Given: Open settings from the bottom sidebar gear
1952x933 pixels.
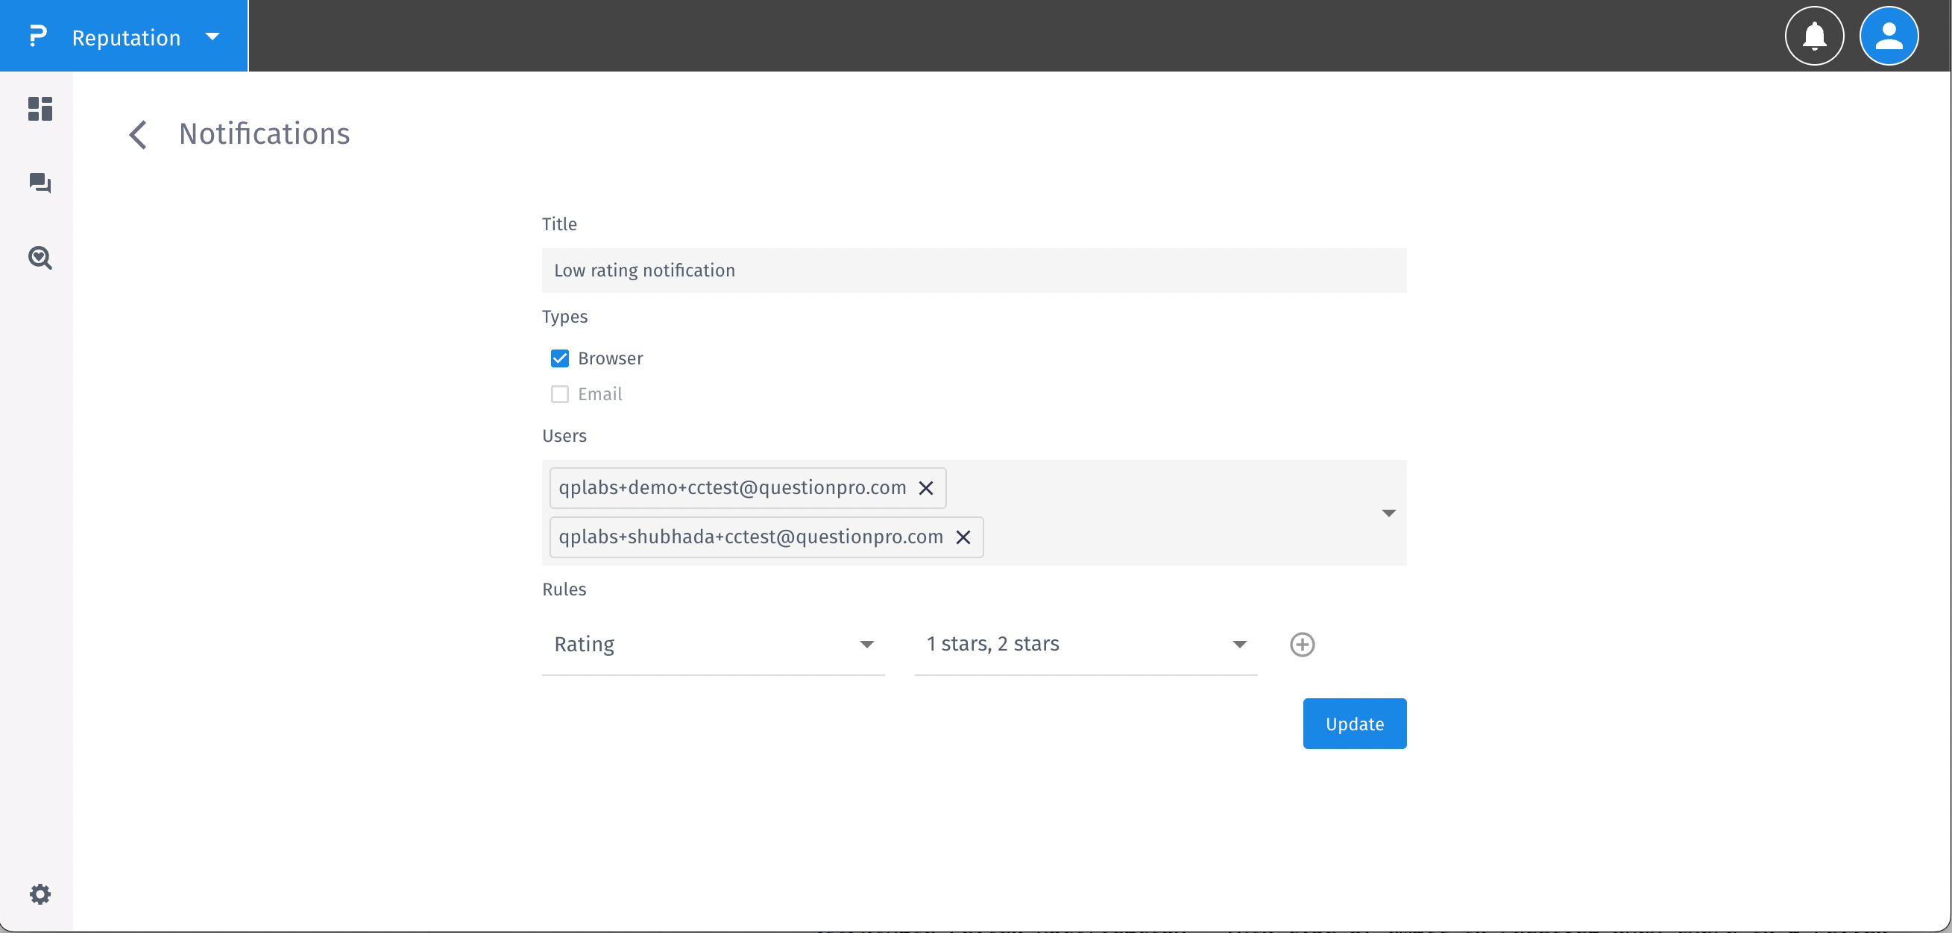Looking at the screenshot, I should (40, 894).
